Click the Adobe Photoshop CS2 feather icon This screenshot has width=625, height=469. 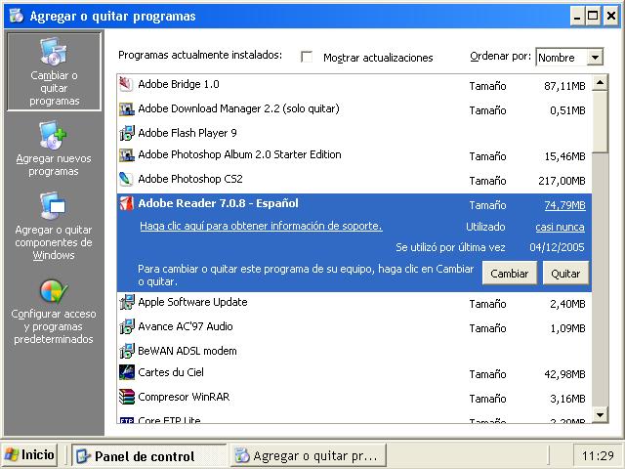[x=126, y=179]
